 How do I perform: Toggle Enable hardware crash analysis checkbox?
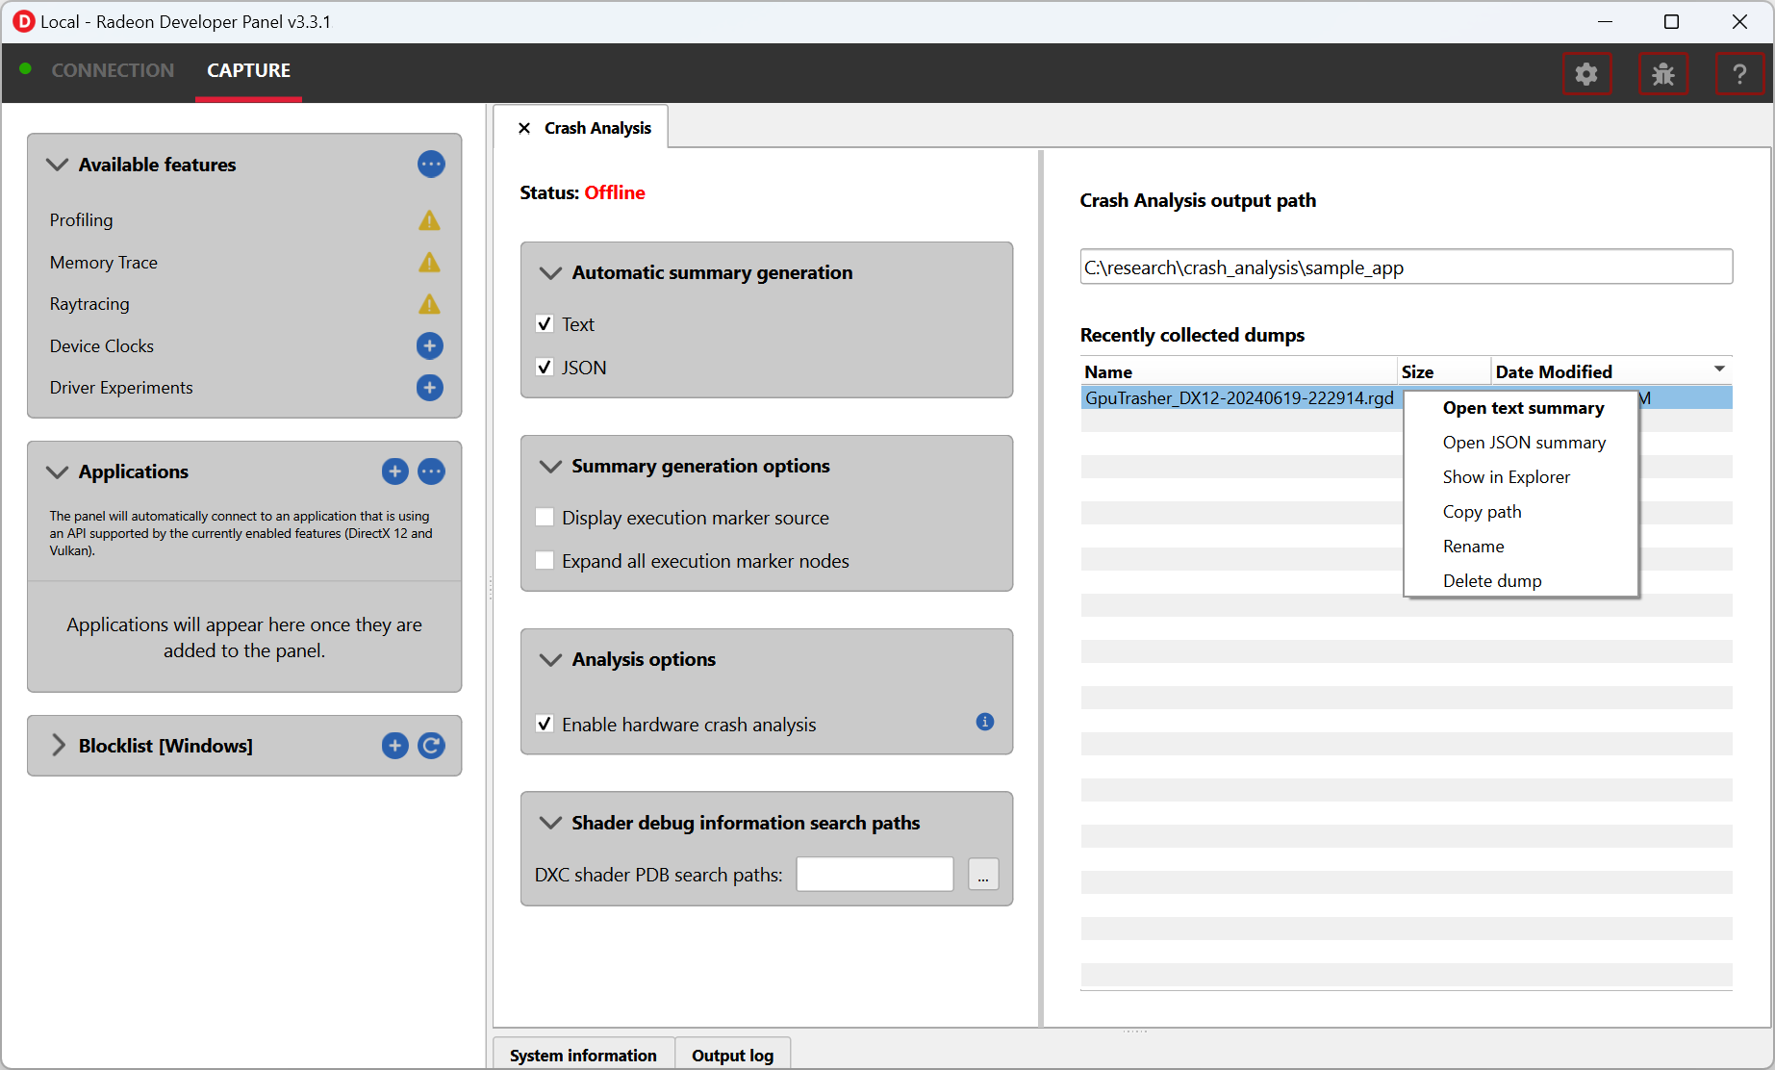click(x=545, y=724)
